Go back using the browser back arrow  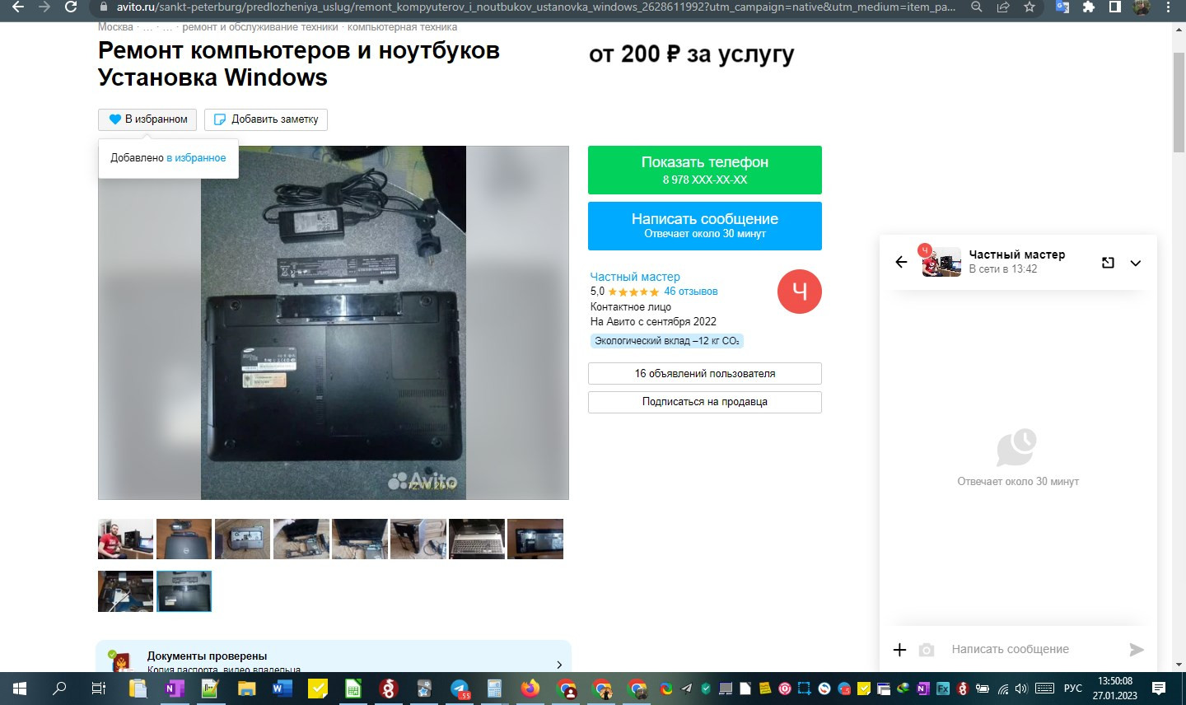(x=18, y=7)
